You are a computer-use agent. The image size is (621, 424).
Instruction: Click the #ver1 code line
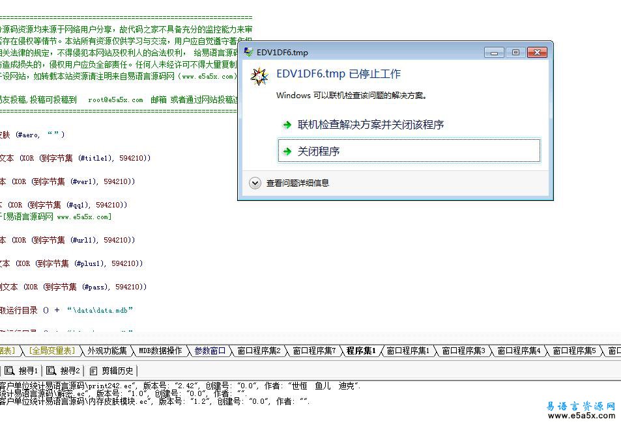coord(67,181)
